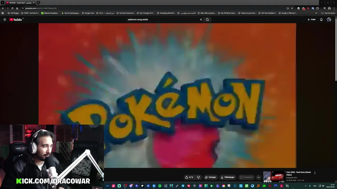Run search with magnifier button
Image resolution: width=337 pixels, height=189 pixels.
207,19
